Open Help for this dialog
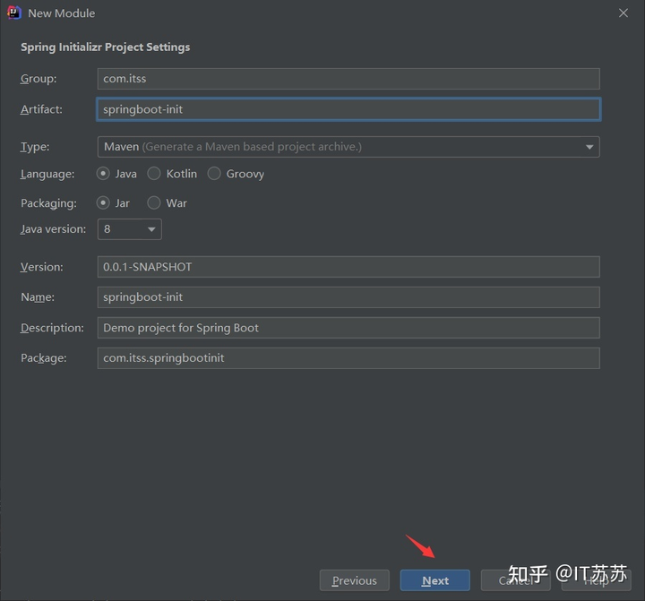 coord(597,580)
